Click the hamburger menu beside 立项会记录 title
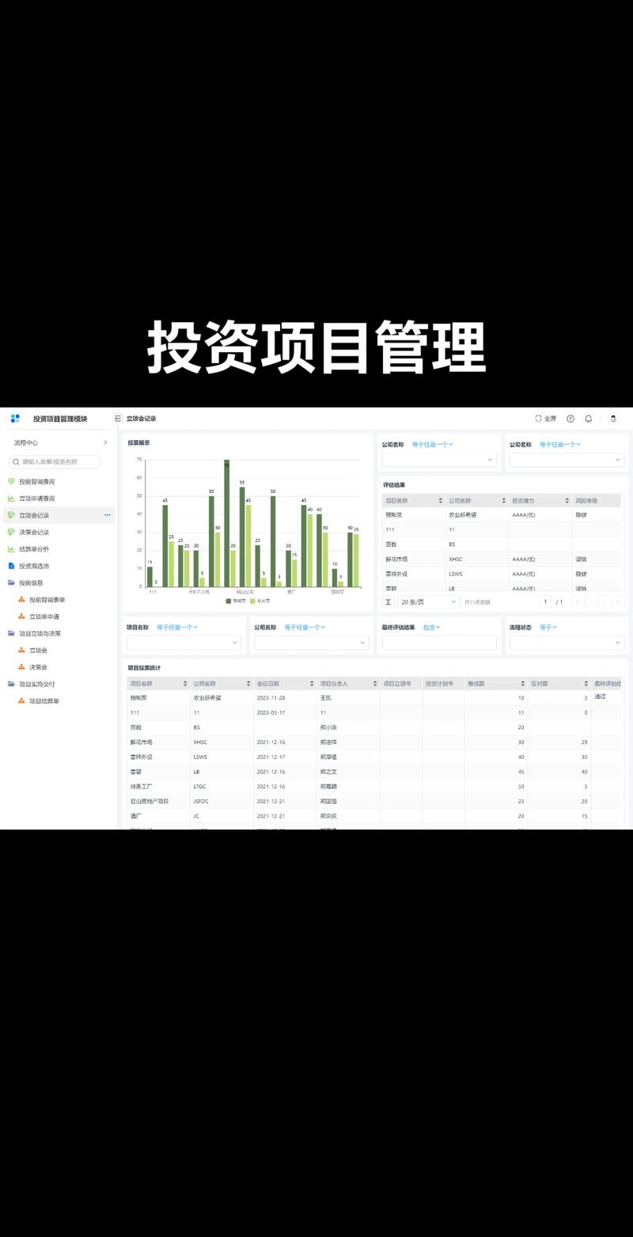 116,418
